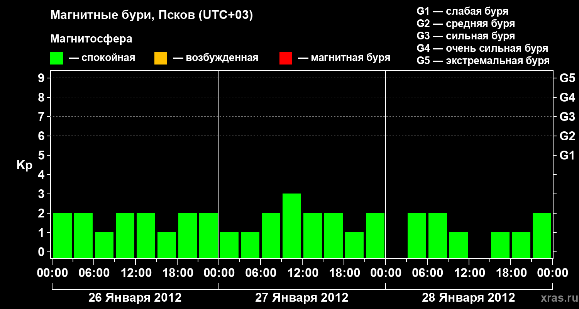
Task: Click the Kp 3 bar on 27 January
Action: tap(292, 226)
